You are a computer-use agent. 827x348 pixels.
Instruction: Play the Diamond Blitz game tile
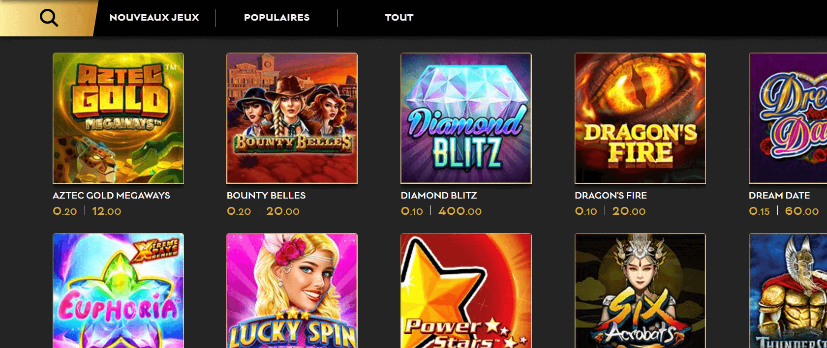tap(466, 118)
